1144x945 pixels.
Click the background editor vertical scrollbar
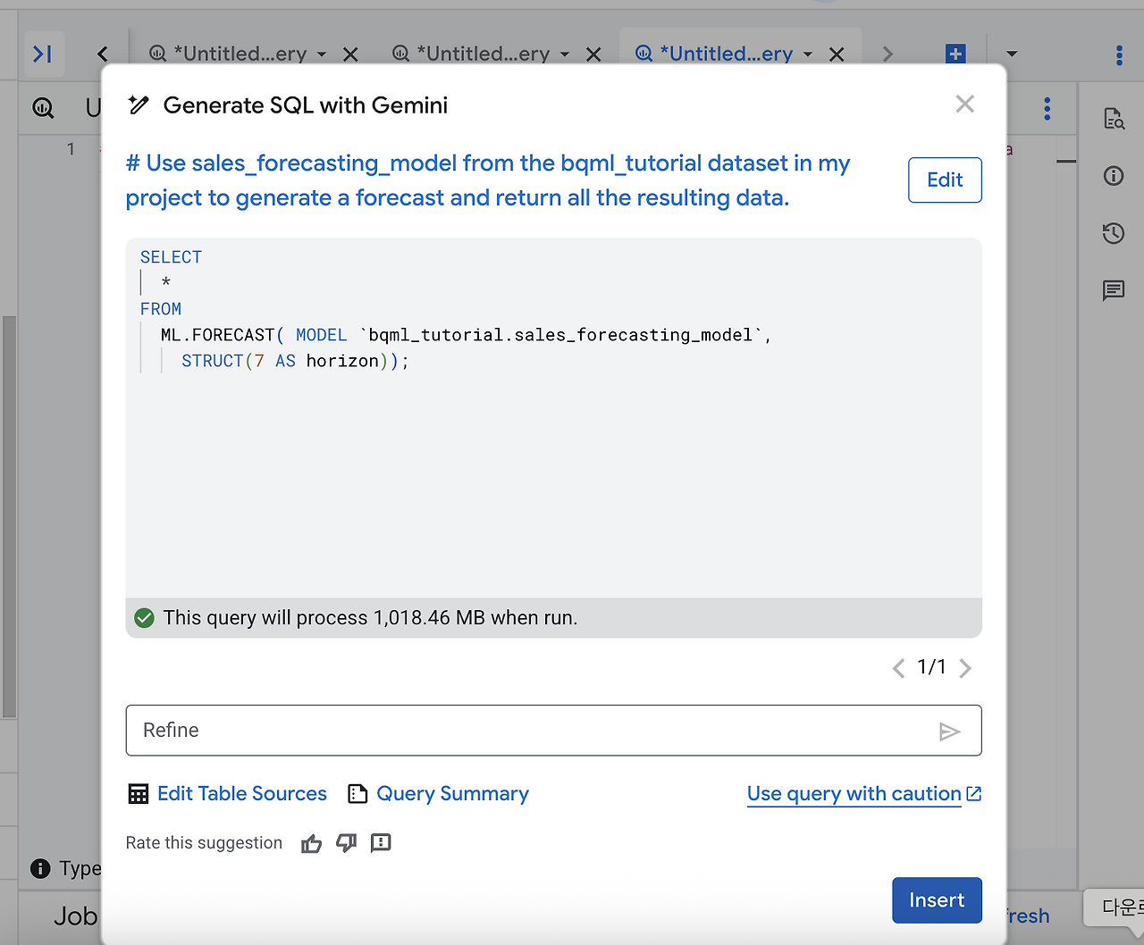9,516
